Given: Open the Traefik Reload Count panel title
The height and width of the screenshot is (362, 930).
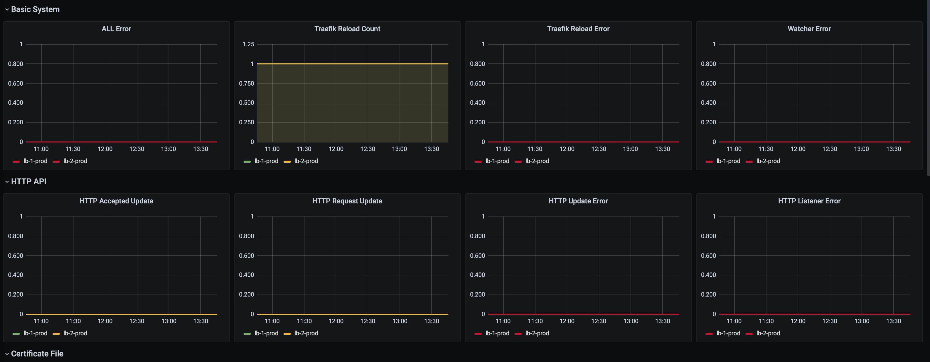Looking at the screenshot, I should pyautogui.click(x=347, y=29).
